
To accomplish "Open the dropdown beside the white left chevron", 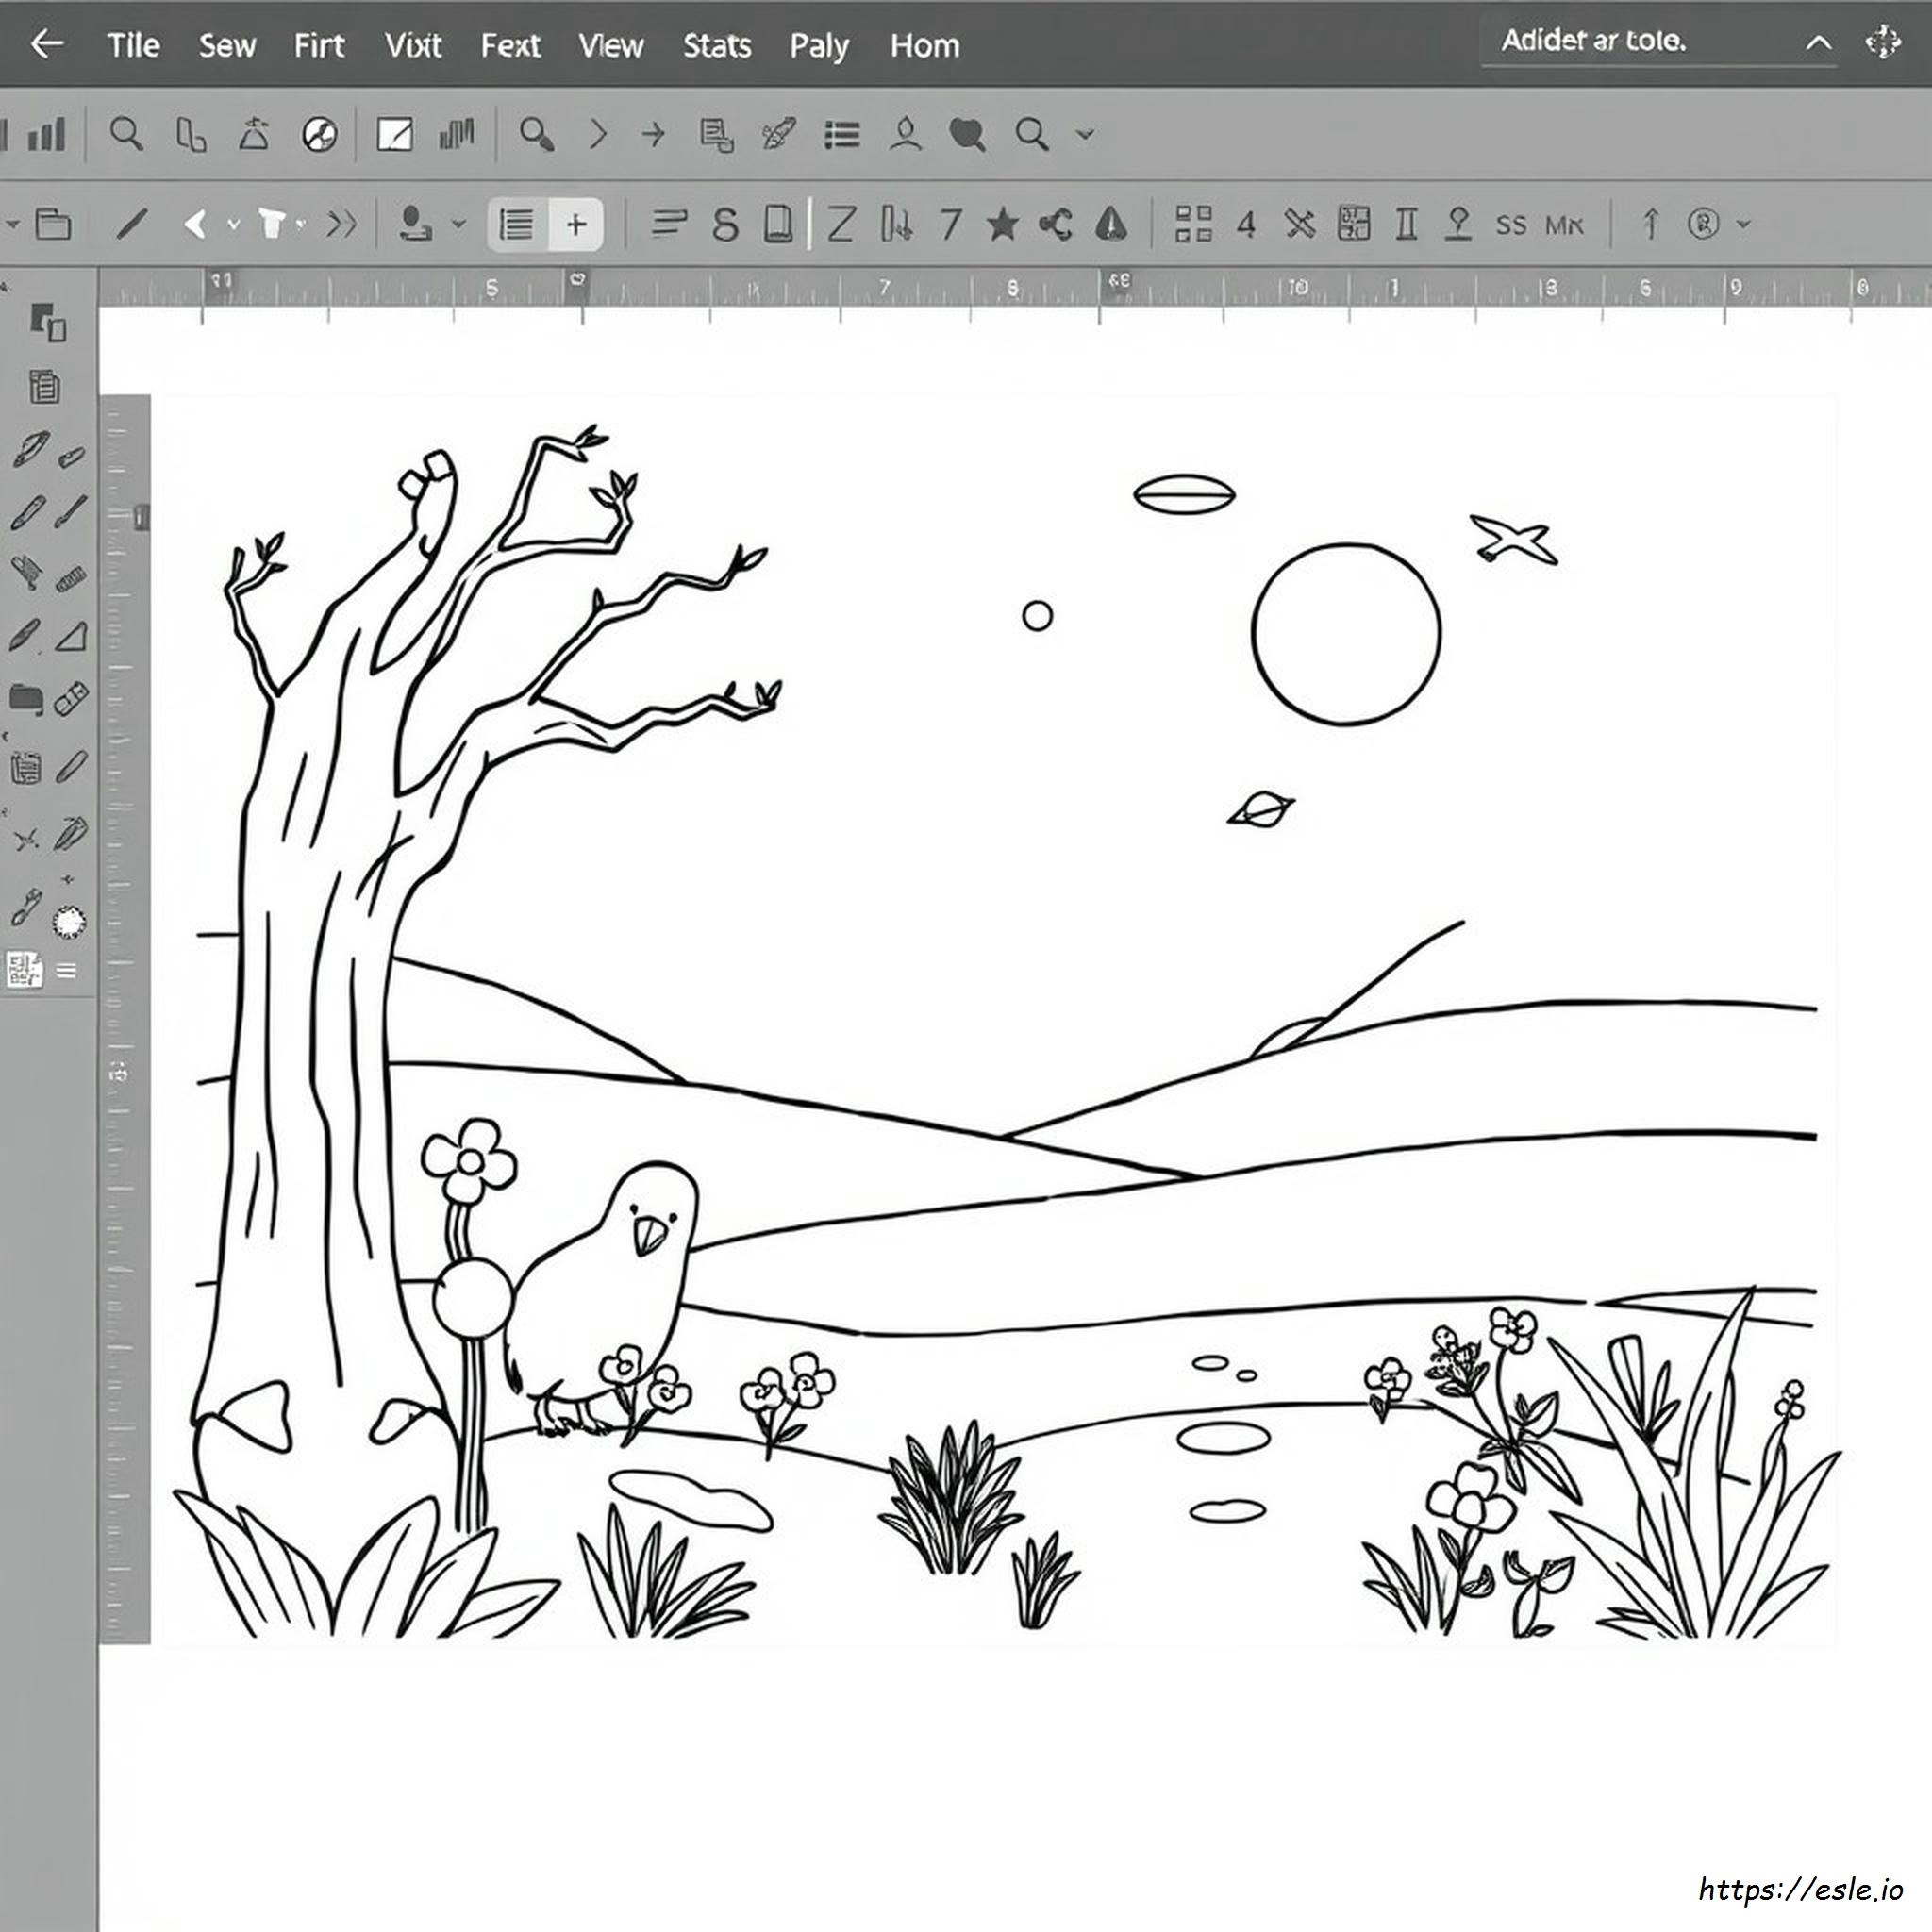I will [233, 225].
